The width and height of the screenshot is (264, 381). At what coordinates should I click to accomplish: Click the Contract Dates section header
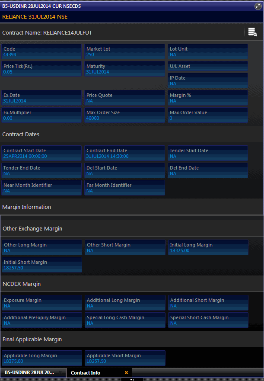pyautogui.click(x=21, y=134)
